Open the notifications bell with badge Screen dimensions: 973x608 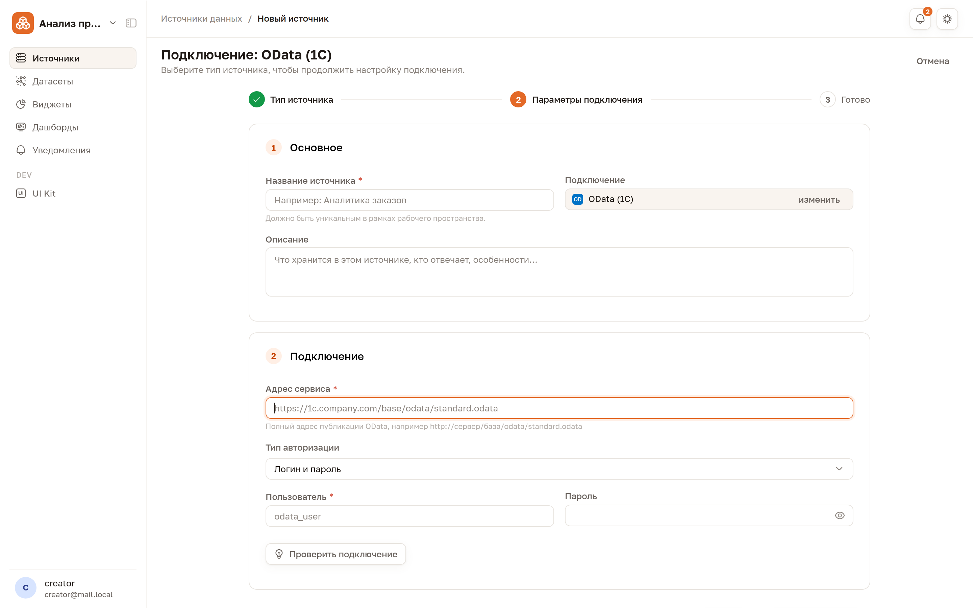[920, 19]
